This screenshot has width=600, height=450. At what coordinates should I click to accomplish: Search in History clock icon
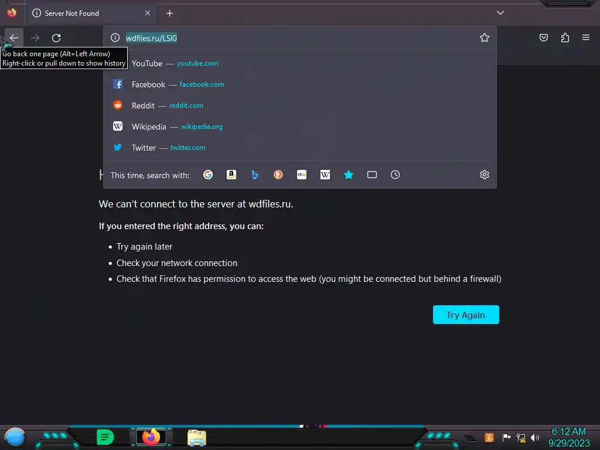[x=396, y=175]
